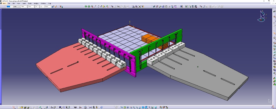
Task: Select the Rotate view tool
Action: (131, 107)
